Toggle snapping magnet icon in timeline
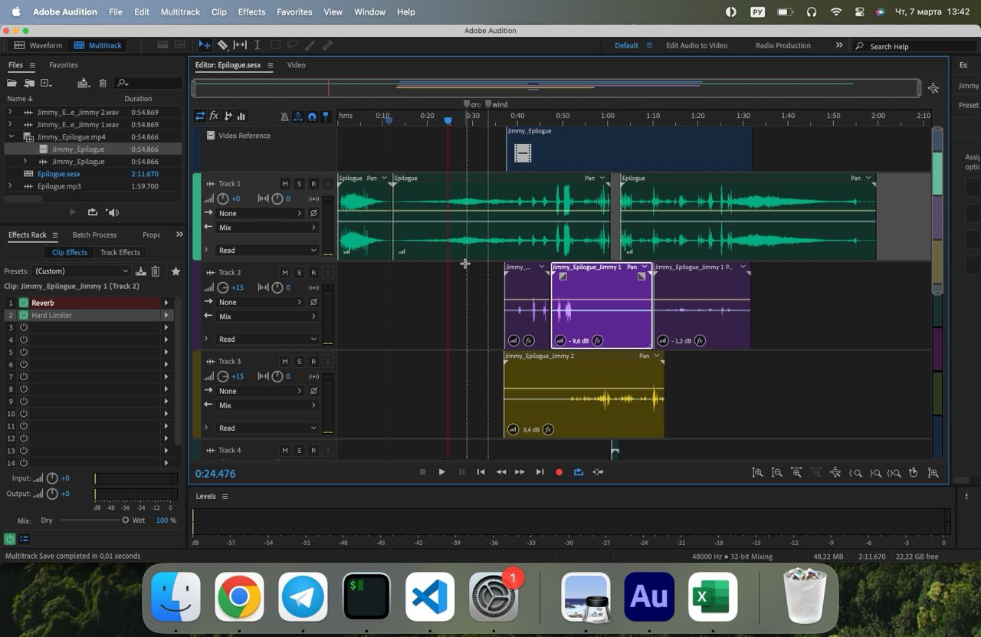 coord(312,117)
